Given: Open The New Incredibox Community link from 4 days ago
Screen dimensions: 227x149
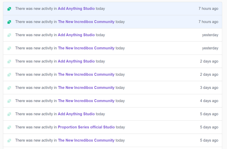Looking at the screenshot, I should click(86, 101).
